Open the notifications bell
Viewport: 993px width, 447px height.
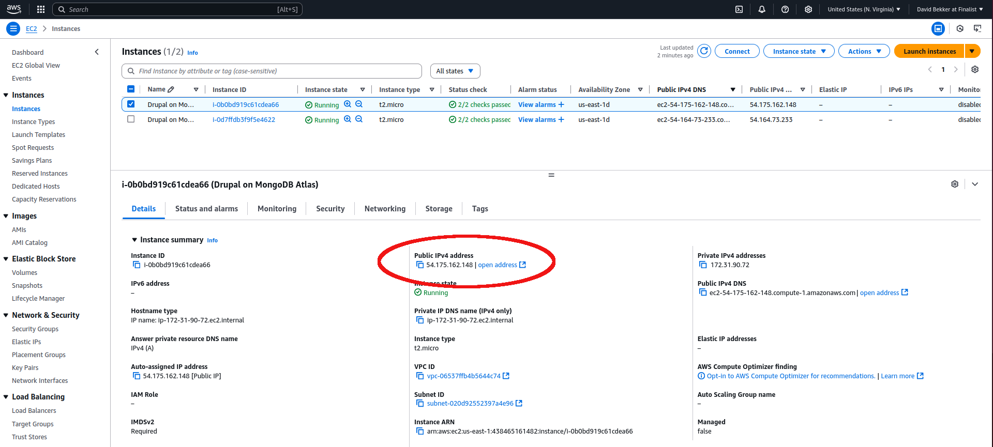[762, 9]
